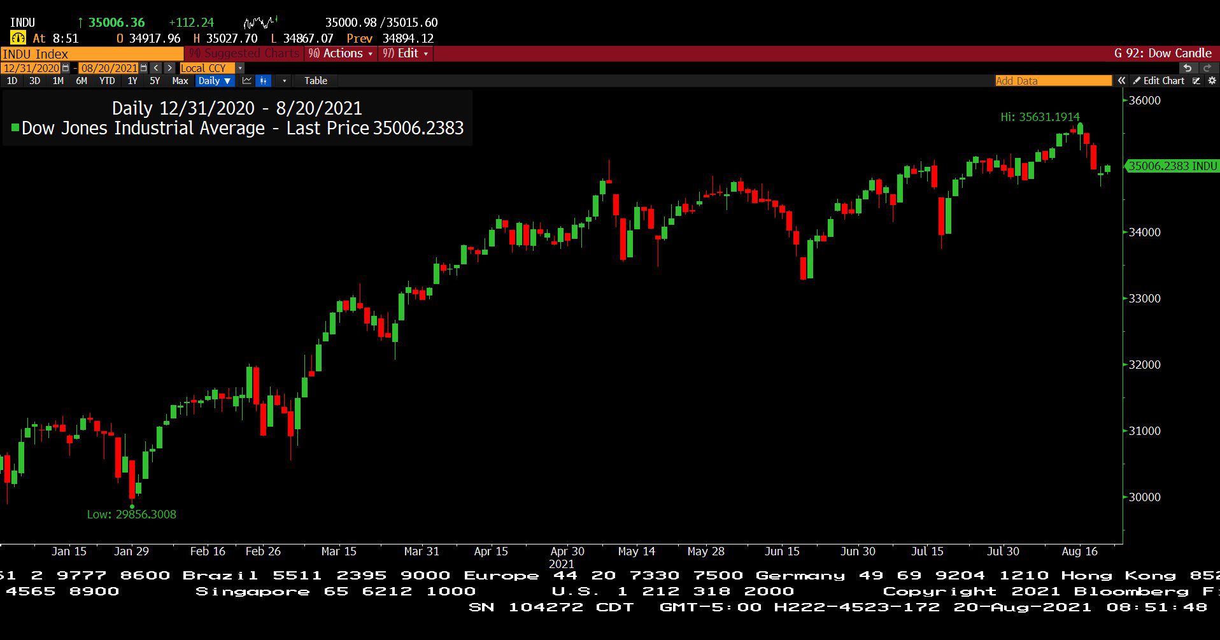Select the candlestick chart type icon
The image size is (1220, 640).
(263, 81)
